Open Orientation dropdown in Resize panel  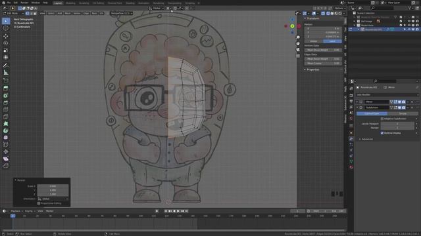53,199
